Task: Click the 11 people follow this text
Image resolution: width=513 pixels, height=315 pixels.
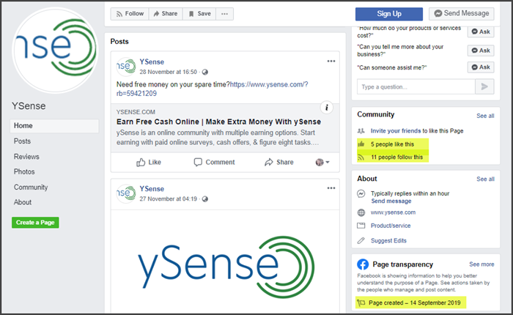Action: [x=396, y=157]
